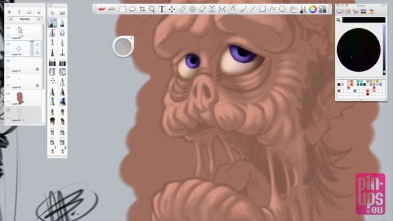Image resolution: width=393 pixels, height=221 pixels.
Task: Select the Polyline draw style
Action: pos(272,9)
